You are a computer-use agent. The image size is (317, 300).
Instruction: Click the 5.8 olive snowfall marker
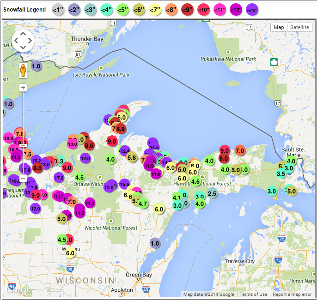pos(132,157)
